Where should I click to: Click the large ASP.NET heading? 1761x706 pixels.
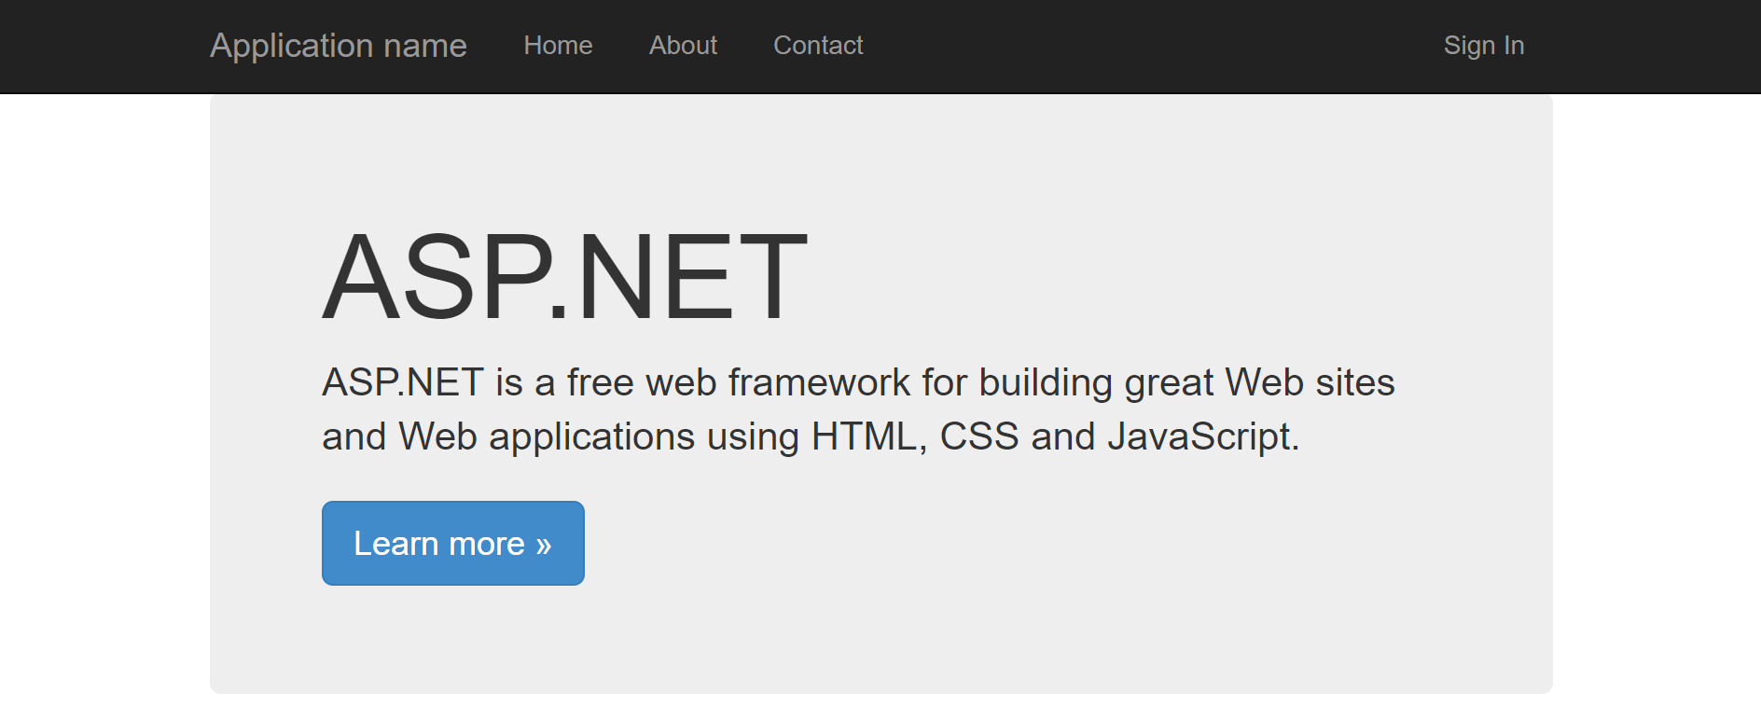coord(564,277)
